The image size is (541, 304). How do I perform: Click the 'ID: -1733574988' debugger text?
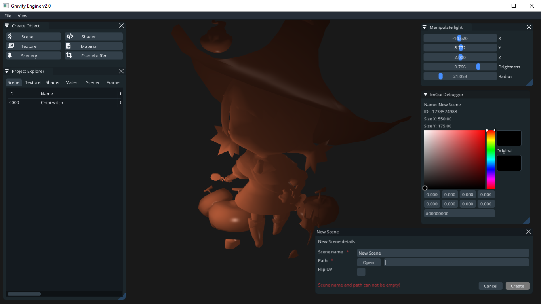(440, 112)
